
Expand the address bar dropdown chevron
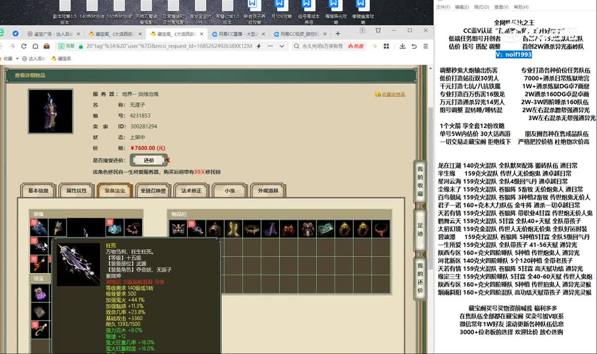click(x=282, y=46)
